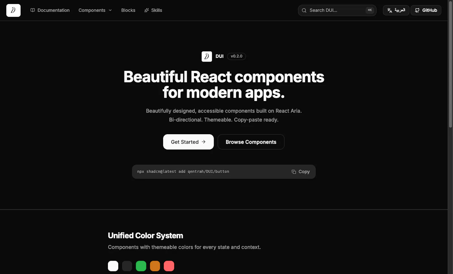Click the DUI logo in the navbar
Screen dimensions: 453x274
(13, 10)
